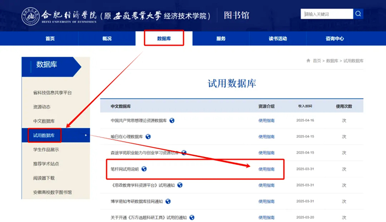Viewport: 386px width, 222px height.
Task: Open 安徽高校数字图书馆 sidebar link
Action: coord(52,192)
